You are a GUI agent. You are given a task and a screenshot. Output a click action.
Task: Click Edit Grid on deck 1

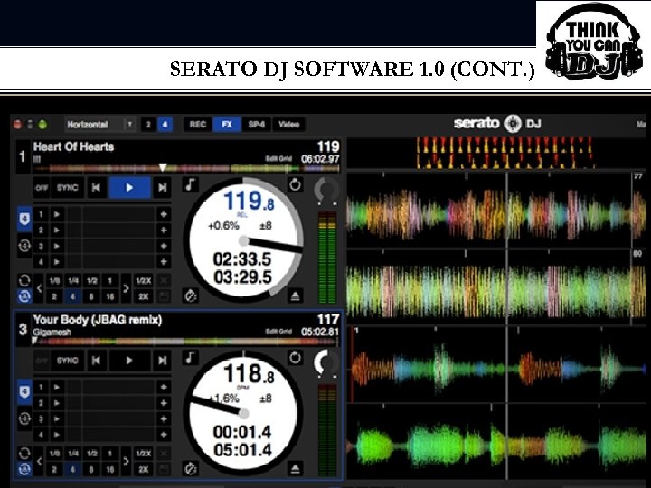[x=278, y=159]
